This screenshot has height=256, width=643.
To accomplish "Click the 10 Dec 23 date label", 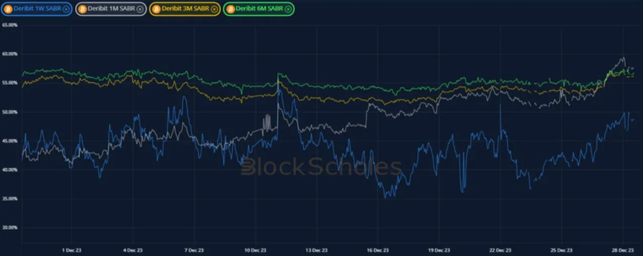I will 255,249.
